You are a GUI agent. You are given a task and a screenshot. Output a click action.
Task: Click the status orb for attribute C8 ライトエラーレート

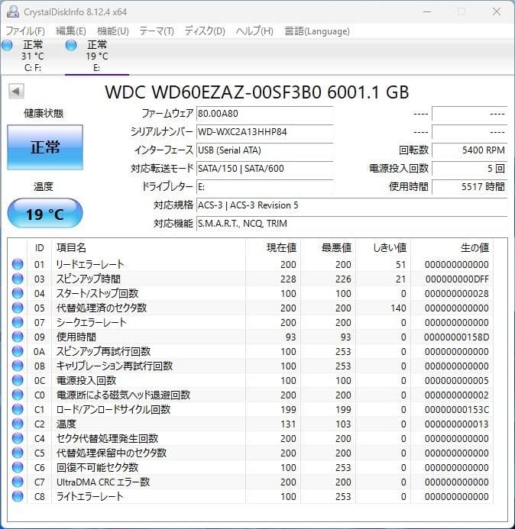tap(18, 496)
